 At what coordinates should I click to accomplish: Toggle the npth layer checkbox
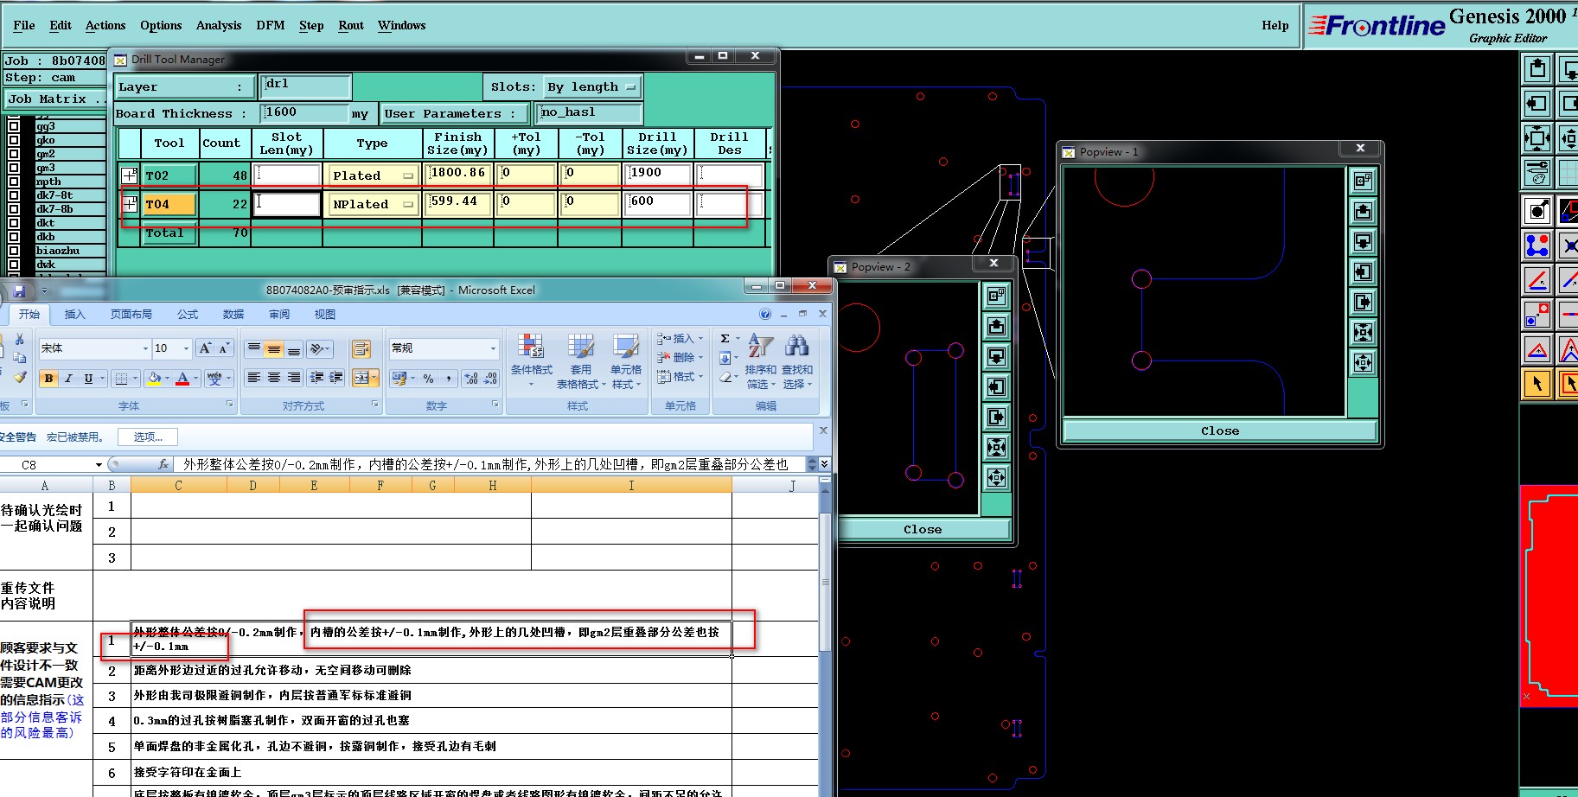click(14, 182)
